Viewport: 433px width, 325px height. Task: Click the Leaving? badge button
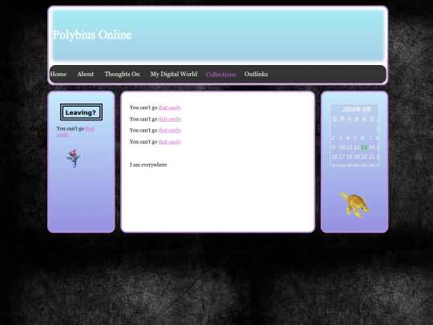click(81, 112)
